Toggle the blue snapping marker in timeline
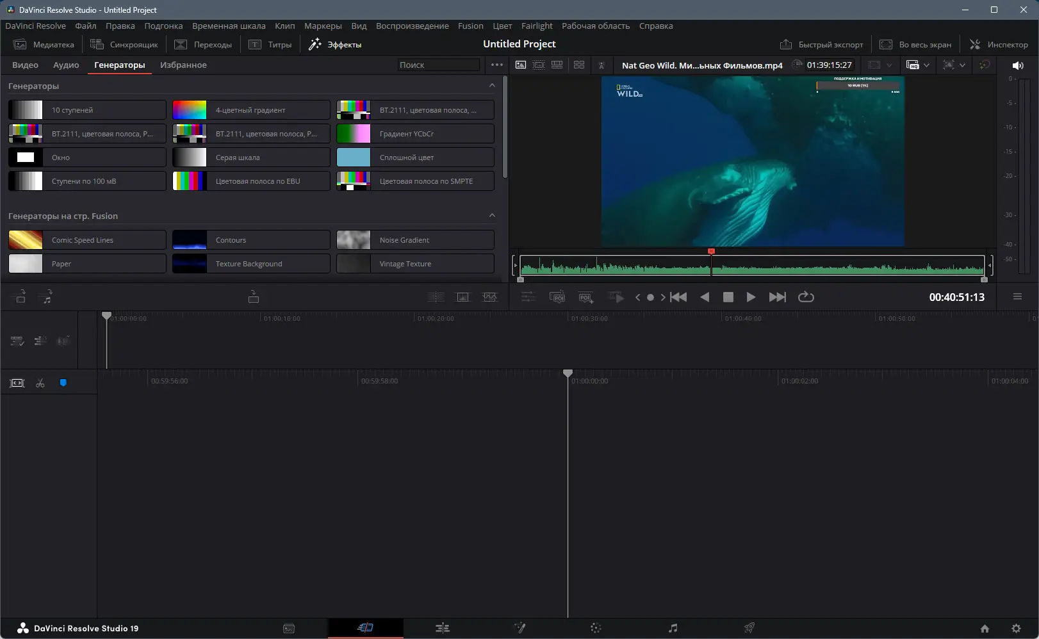 63,383
